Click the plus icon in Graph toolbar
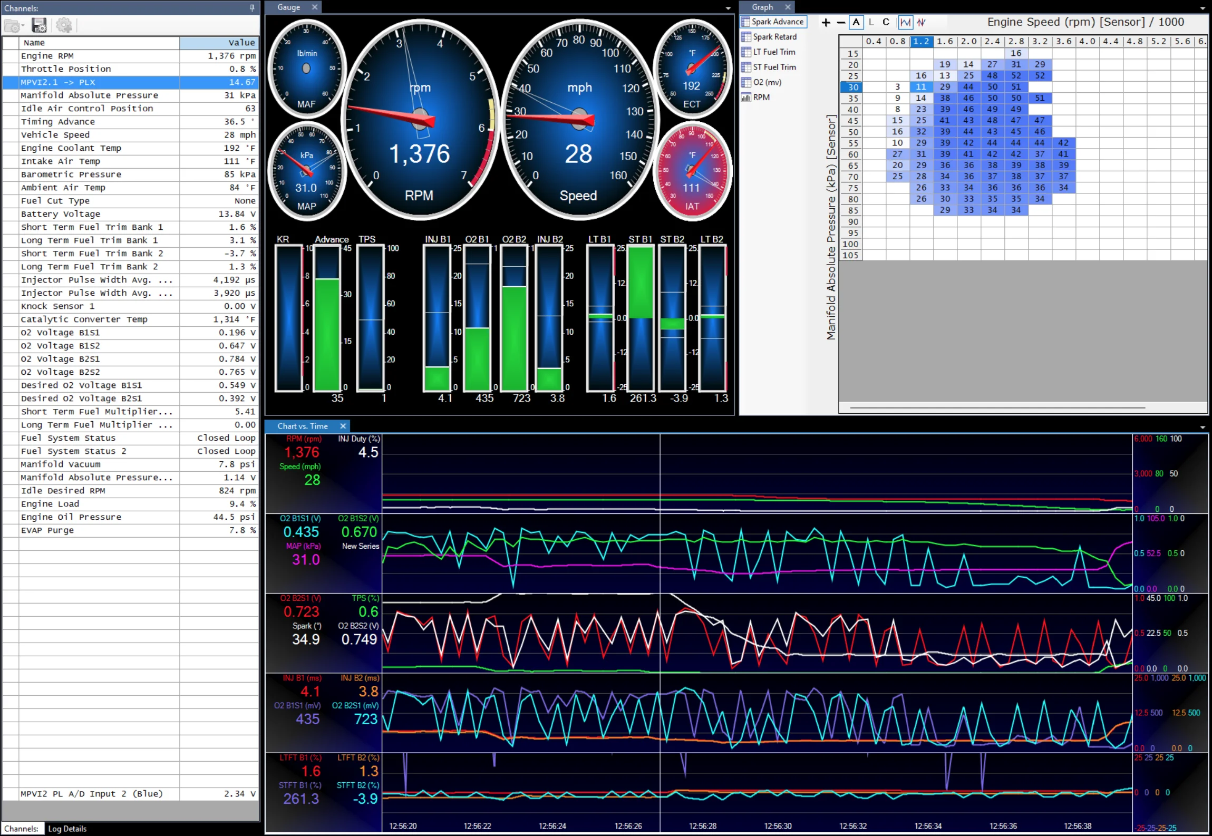Image resolution: width=1212 pixels, height=836 pixels. pos(826,22)
